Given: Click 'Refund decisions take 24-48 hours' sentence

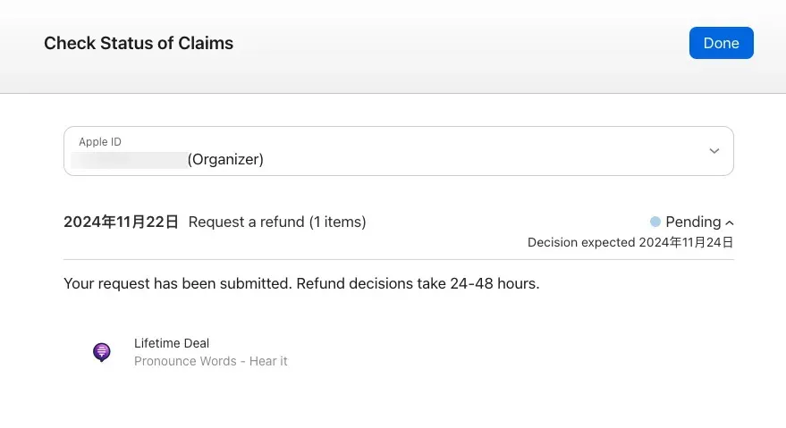Looking at the screenshot, I should [x=418, y=284].
